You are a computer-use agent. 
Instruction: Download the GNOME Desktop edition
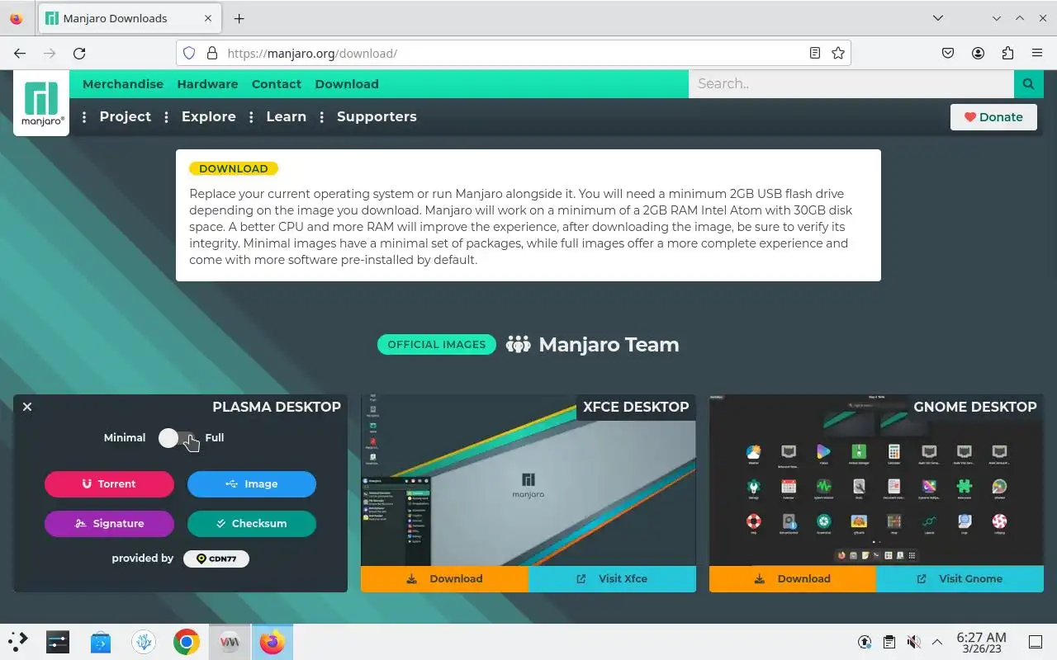click(x=793, y=579)
